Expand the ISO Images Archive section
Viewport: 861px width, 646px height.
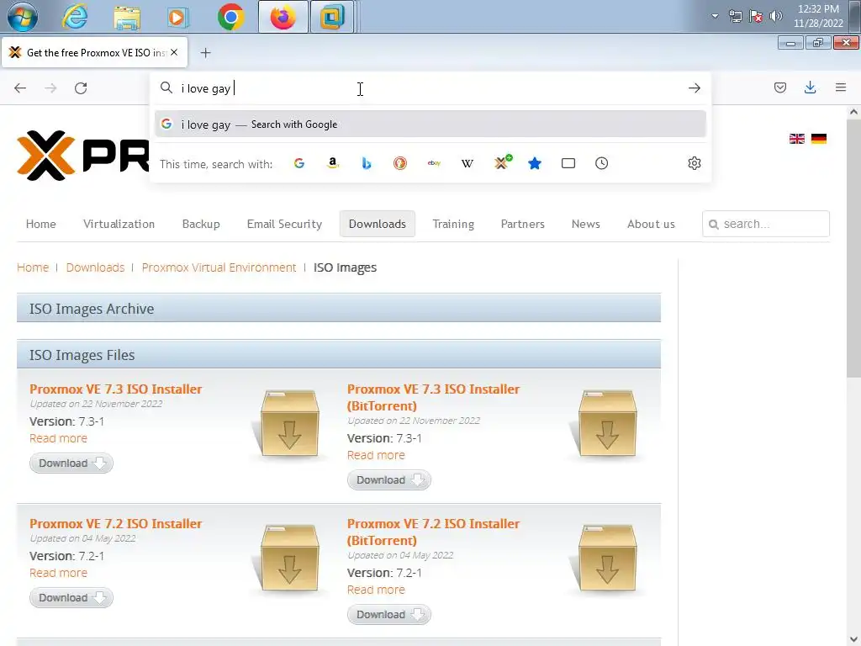(x=339, y=308)
